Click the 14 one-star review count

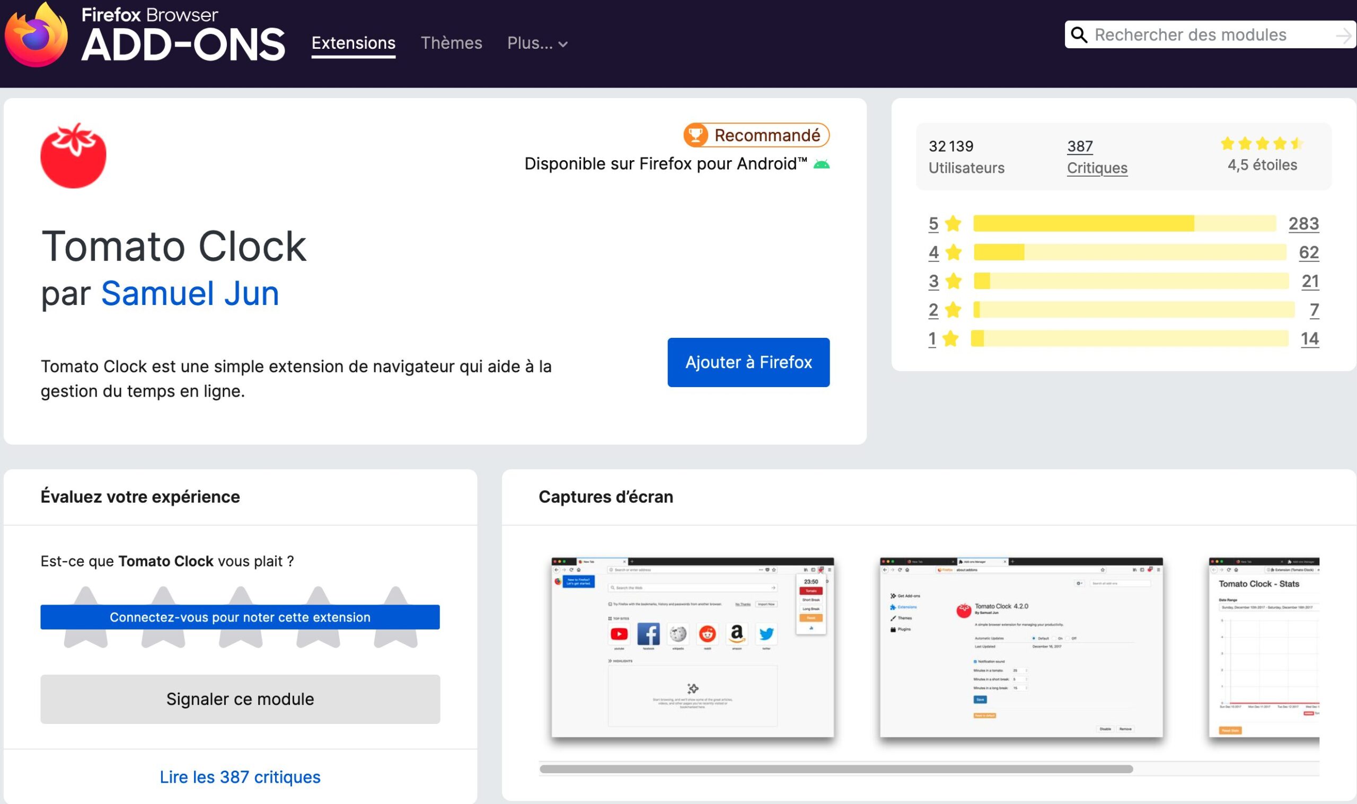point(1310,338)
